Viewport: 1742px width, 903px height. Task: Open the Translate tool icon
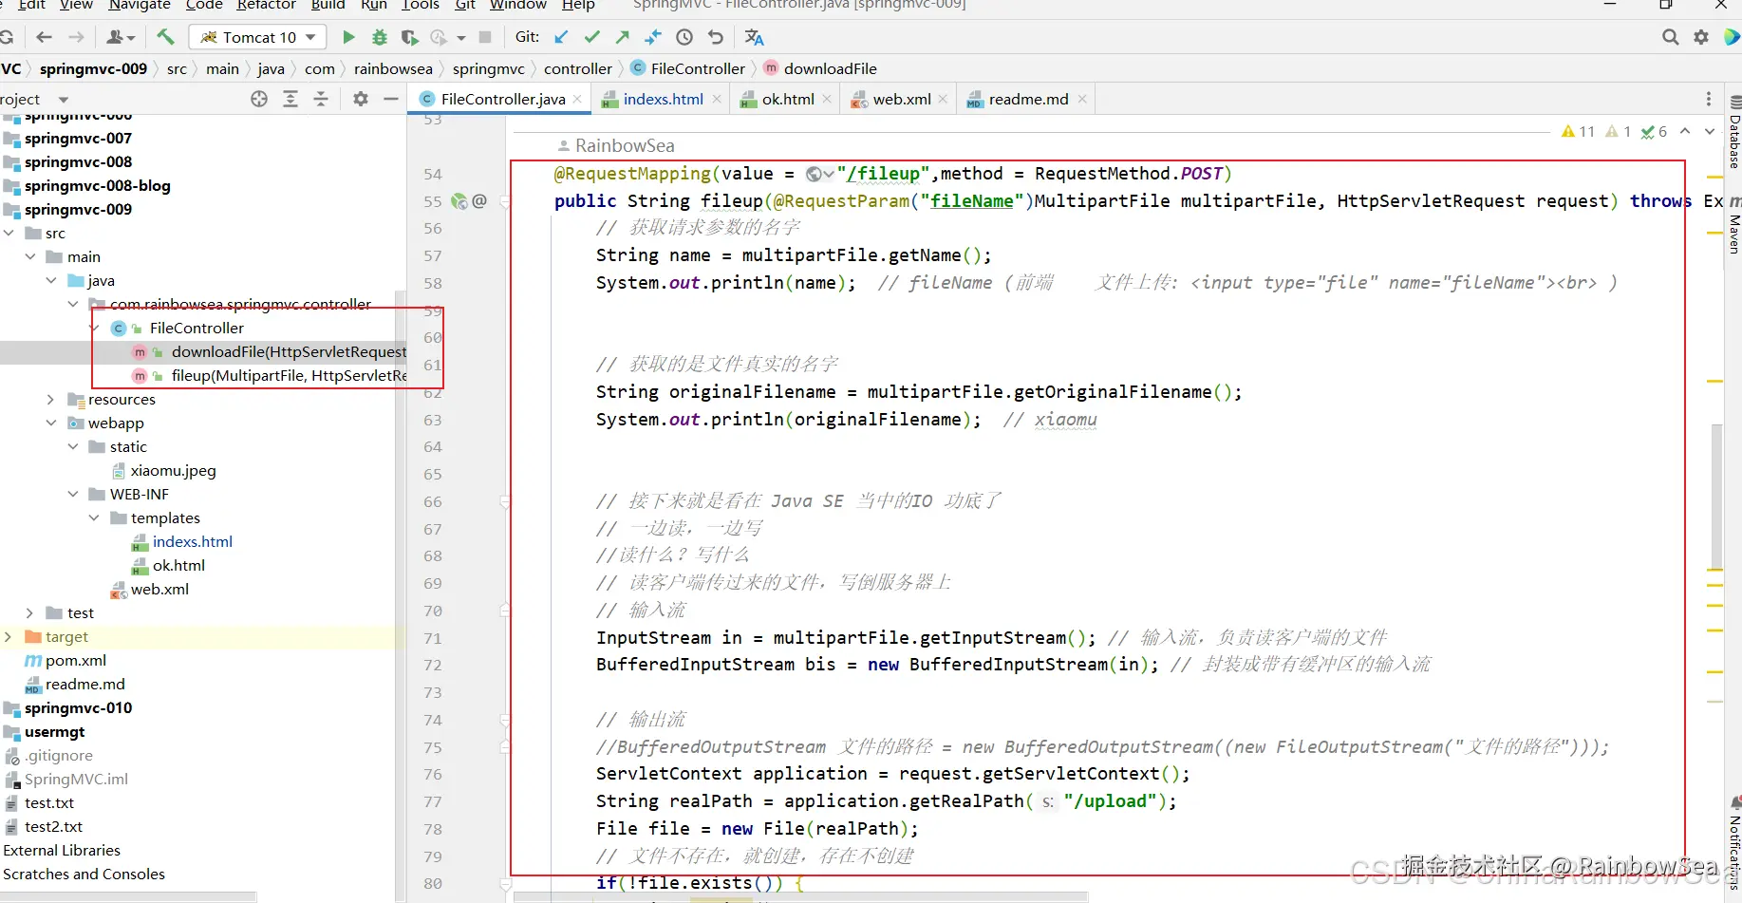click(x=755, y=37)
